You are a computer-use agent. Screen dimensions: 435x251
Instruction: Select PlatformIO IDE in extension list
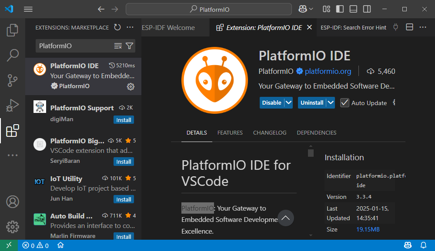(x=83, y=76)
